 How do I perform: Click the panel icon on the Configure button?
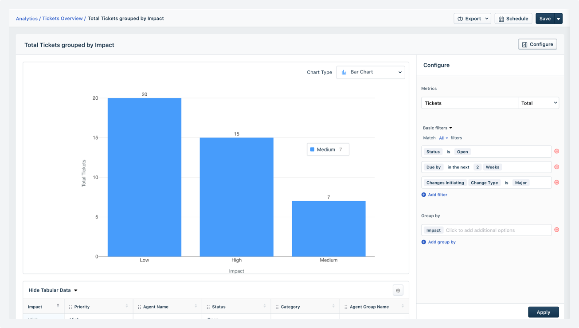[x=525, y=44]
